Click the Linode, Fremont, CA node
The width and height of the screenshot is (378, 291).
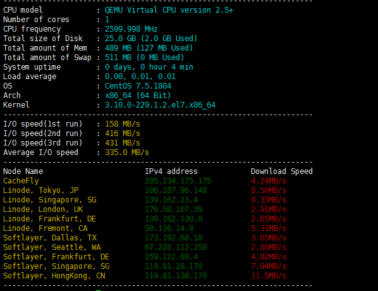[x=45, y=228]
